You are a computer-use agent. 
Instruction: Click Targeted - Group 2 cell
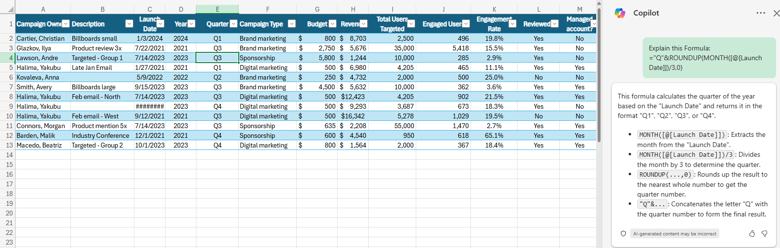[x=102, y=145]
